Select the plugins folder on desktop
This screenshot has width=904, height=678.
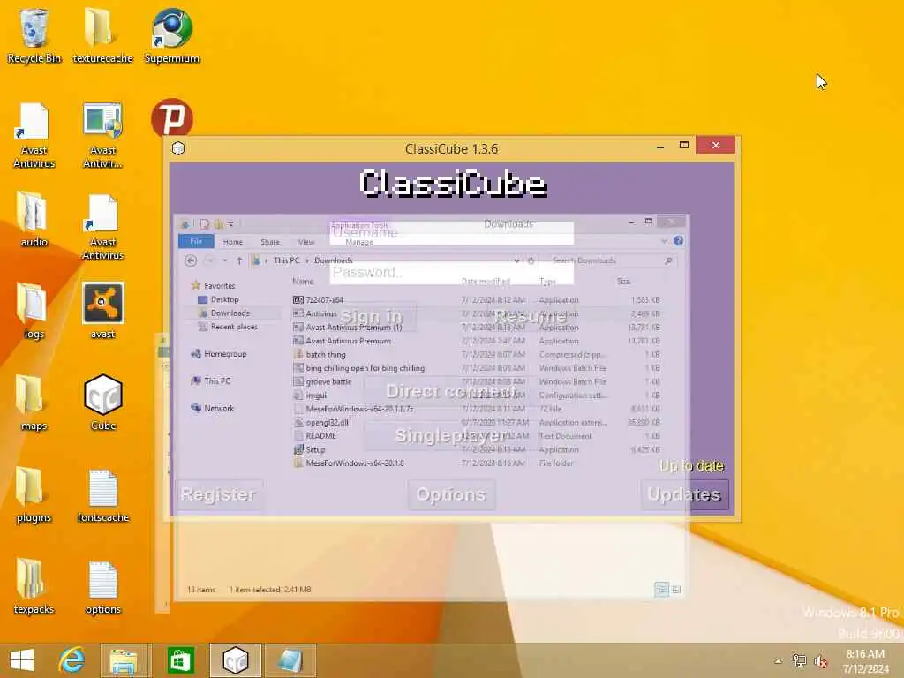[x=34, y=494]
